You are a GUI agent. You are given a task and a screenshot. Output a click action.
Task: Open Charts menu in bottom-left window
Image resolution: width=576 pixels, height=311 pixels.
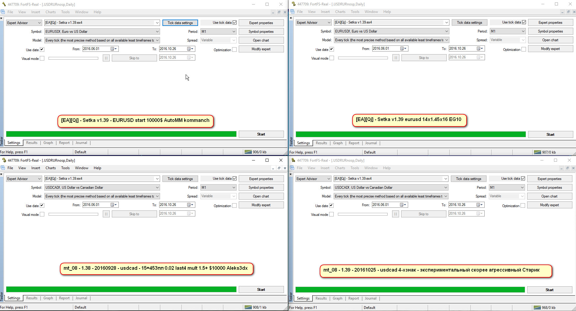pyautogui.click(x=51, y=168)
